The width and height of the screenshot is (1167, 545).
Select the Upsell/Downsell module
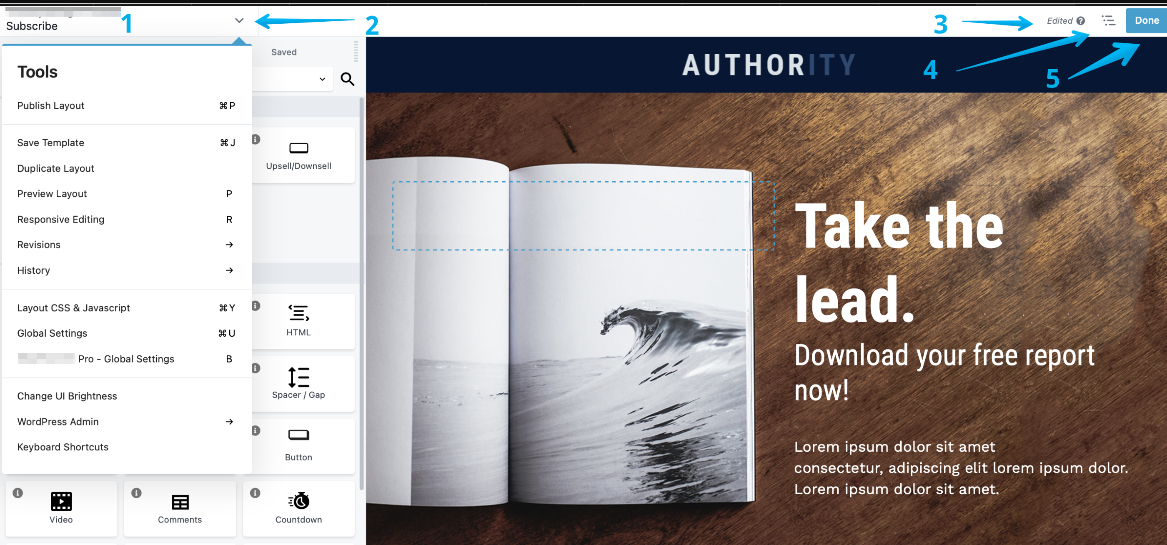(x=298, y=155)
